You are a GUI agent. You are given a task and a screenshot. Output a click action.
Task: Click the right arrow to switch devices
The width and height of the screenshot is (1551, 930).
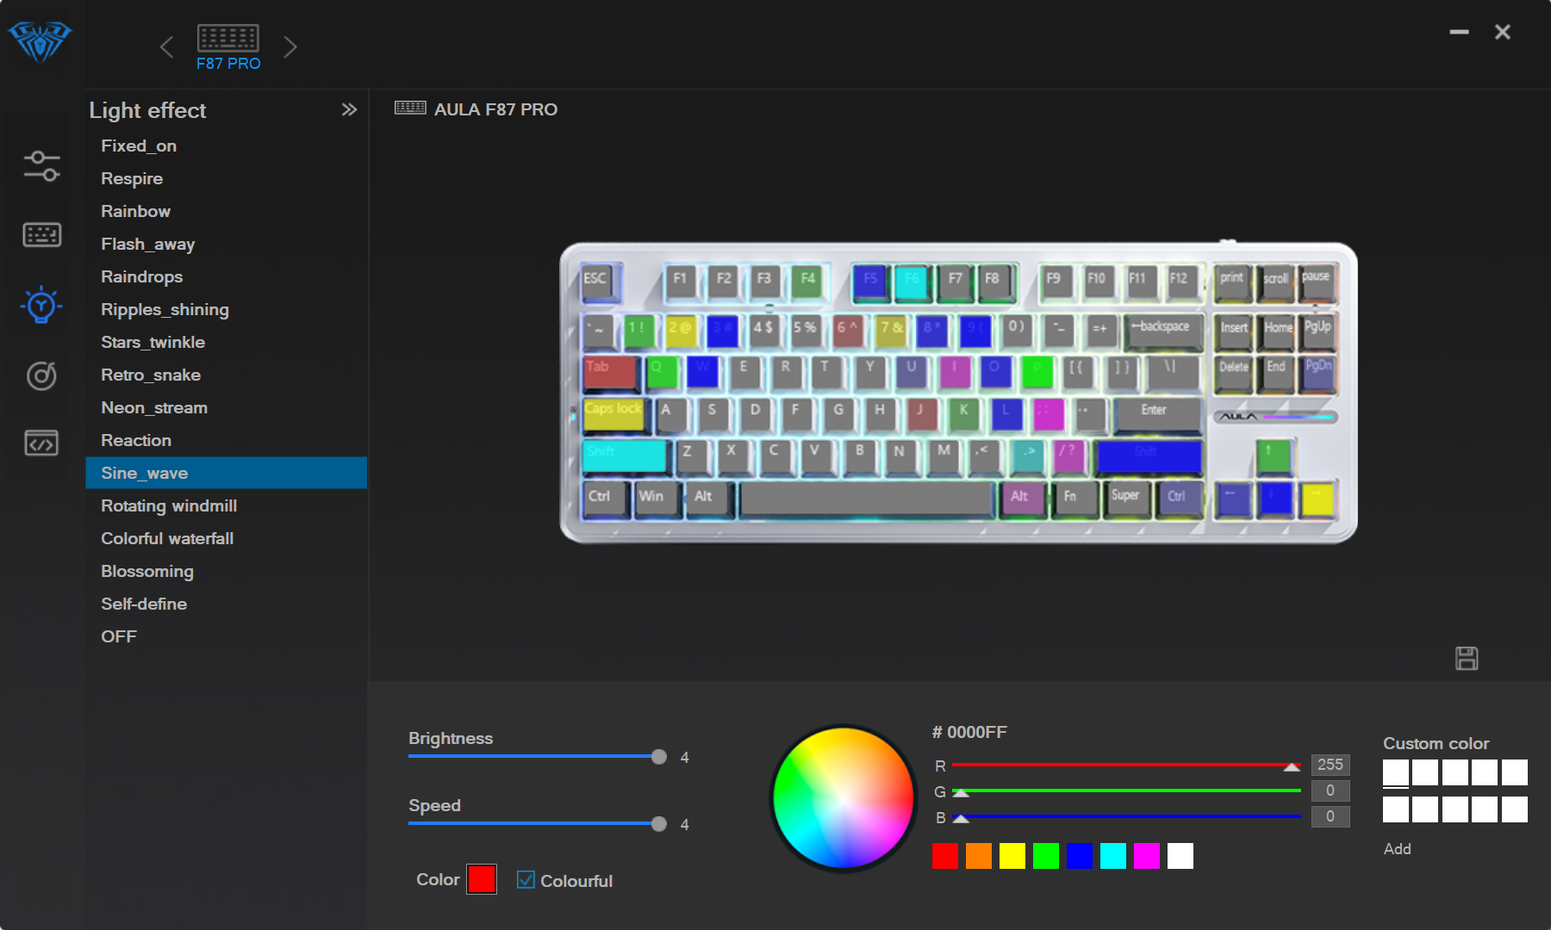pos(290,46)
